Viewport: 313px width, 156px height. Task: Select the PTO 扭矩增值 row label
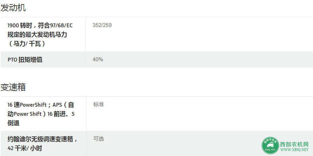click(x=25, y=60)
